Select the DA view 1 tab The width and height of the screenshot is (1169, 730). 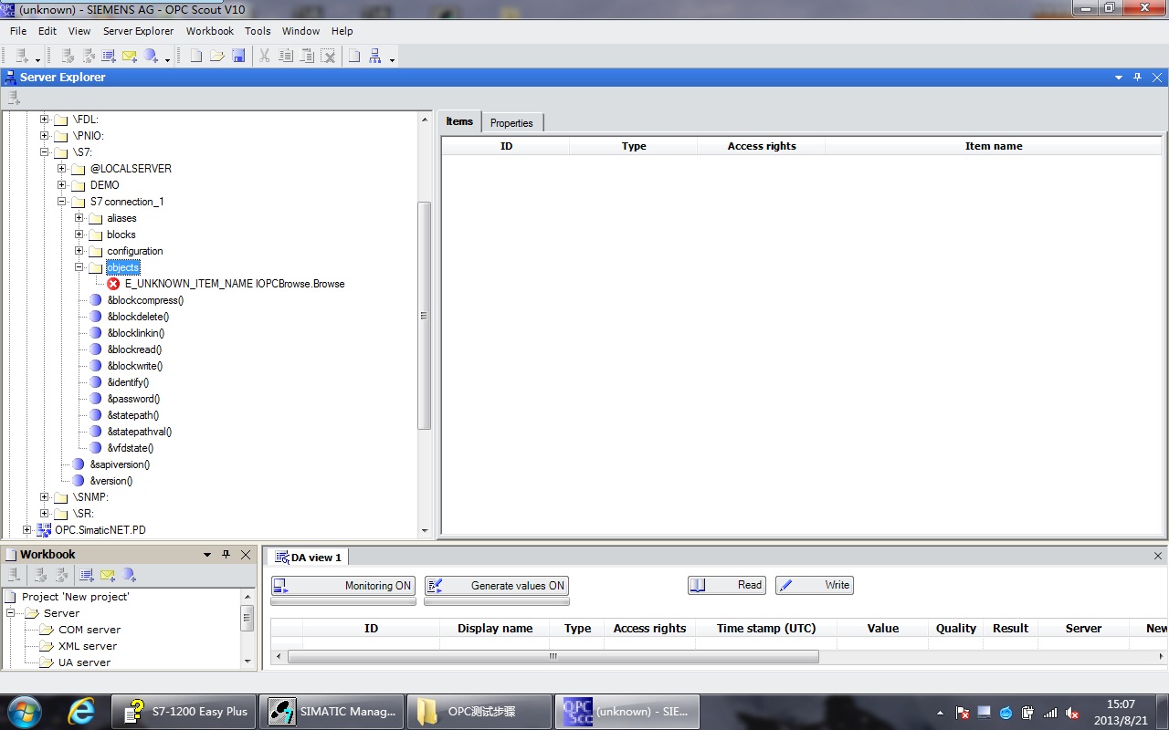click(308, 557)
